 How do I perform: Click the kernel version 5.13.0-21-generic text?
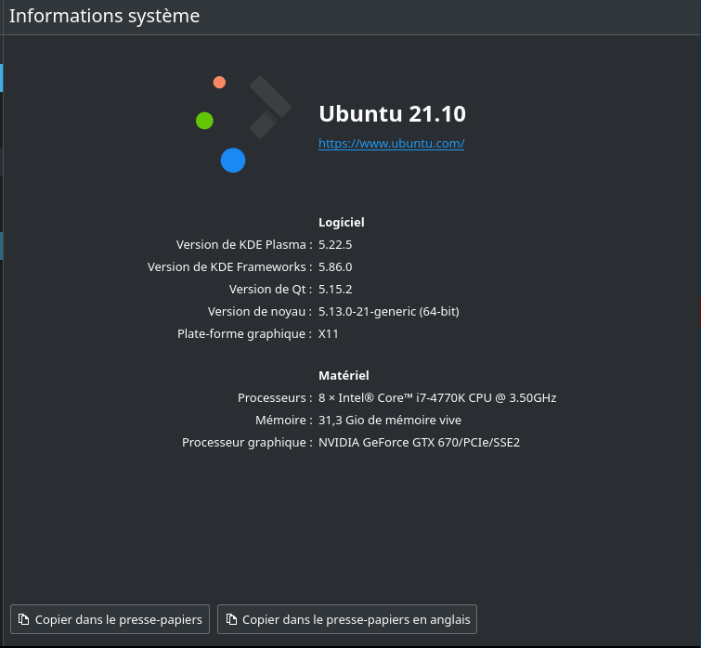388,311
